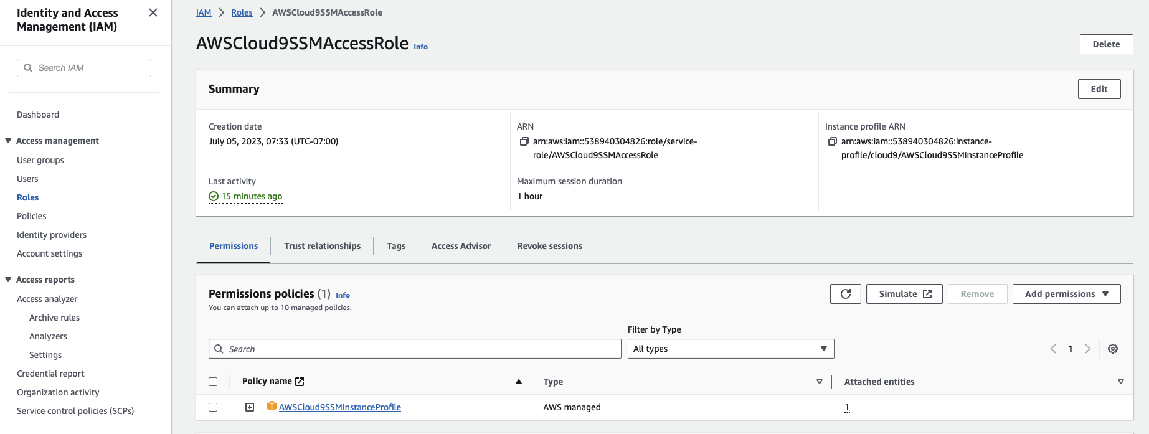Click the Policy name column header
Screen dimensions: 1149x434
pyautogui.click(x=267, y=381)
